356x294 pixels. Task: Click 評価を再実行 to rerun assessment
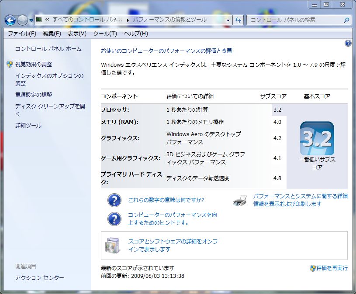pos(332,268)
